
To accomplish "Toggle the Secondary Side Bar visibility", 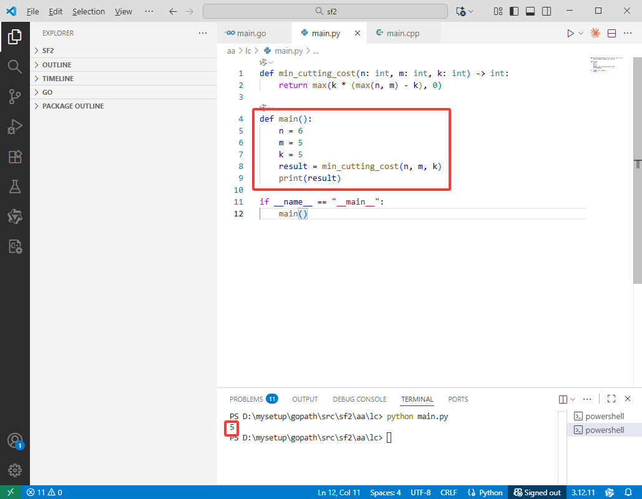I will click(x=546, y=11).
